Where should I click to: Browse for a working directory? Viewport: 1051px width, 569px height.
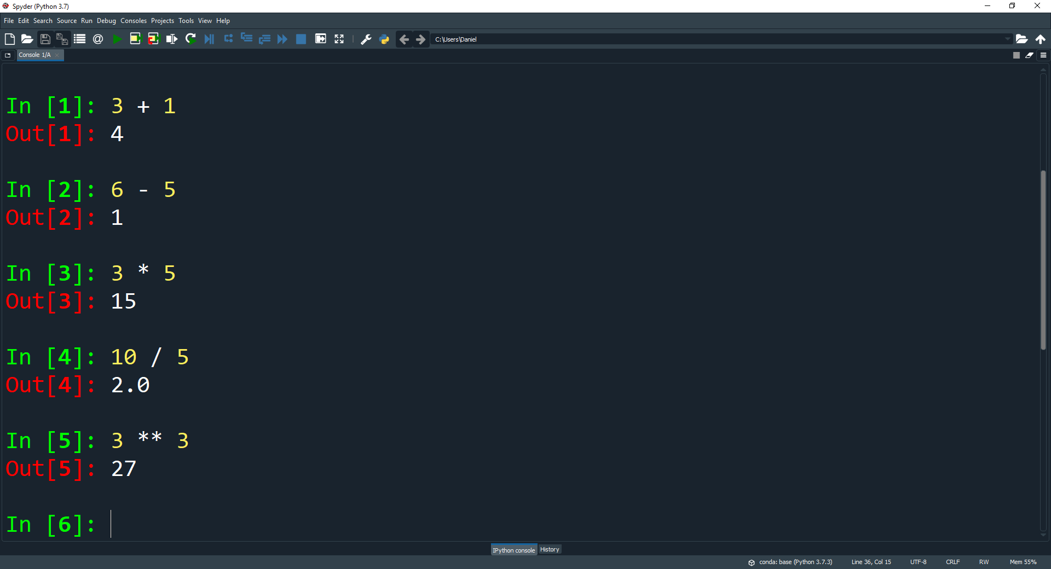click(1021, 39)
